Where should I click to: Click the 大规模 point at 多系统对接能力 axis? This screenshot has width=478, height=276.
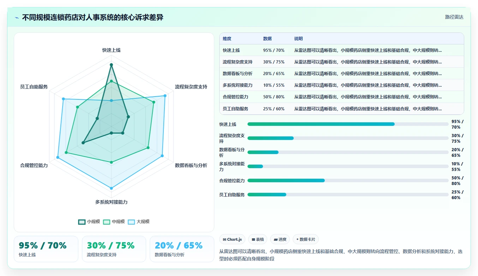pyautogui.click(x=111, y=188)
